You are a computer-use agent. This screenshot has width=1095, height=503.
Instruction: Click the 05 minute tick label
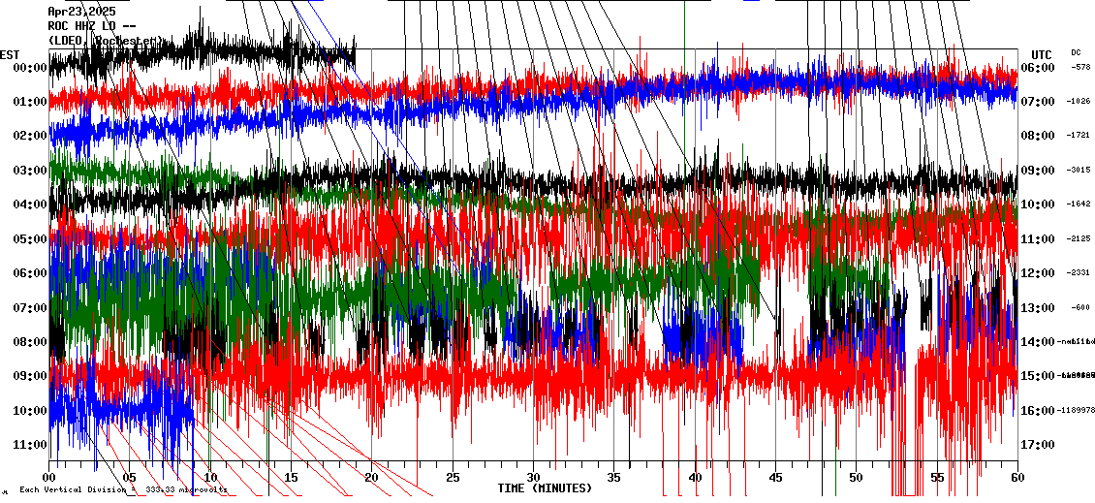coord(130,478)
